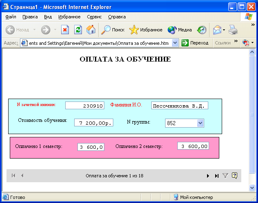Open the History clock icon

click(x=202, y=30)
